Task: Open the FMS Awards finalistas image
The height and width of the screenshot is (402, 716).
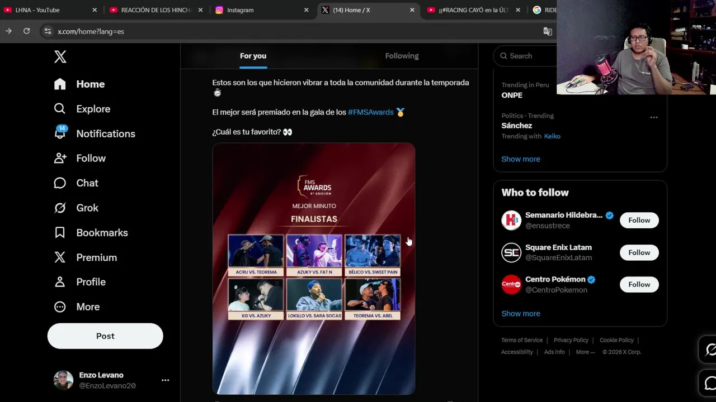Action: click(x=314, y=269)
